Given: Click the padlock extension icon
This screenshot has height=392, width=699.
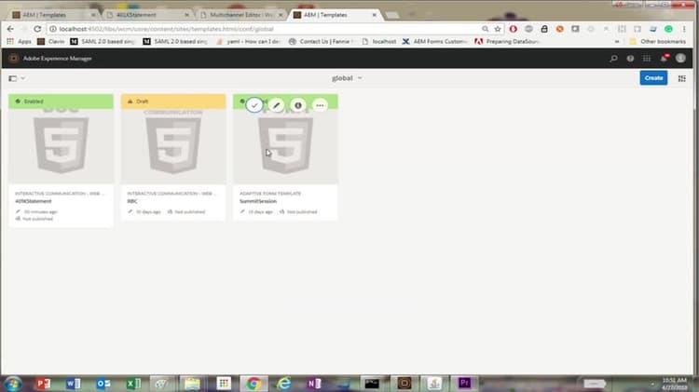Looking at the screenshot, I should pos(544,29).
